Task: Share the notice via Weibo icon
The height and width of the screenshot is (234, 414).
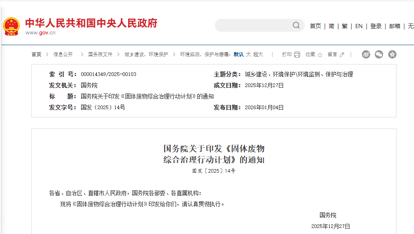Action: point(366,54)
